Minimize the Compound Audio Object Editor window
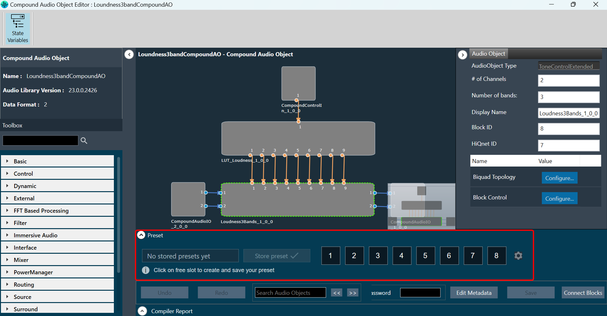 point(551,4)
